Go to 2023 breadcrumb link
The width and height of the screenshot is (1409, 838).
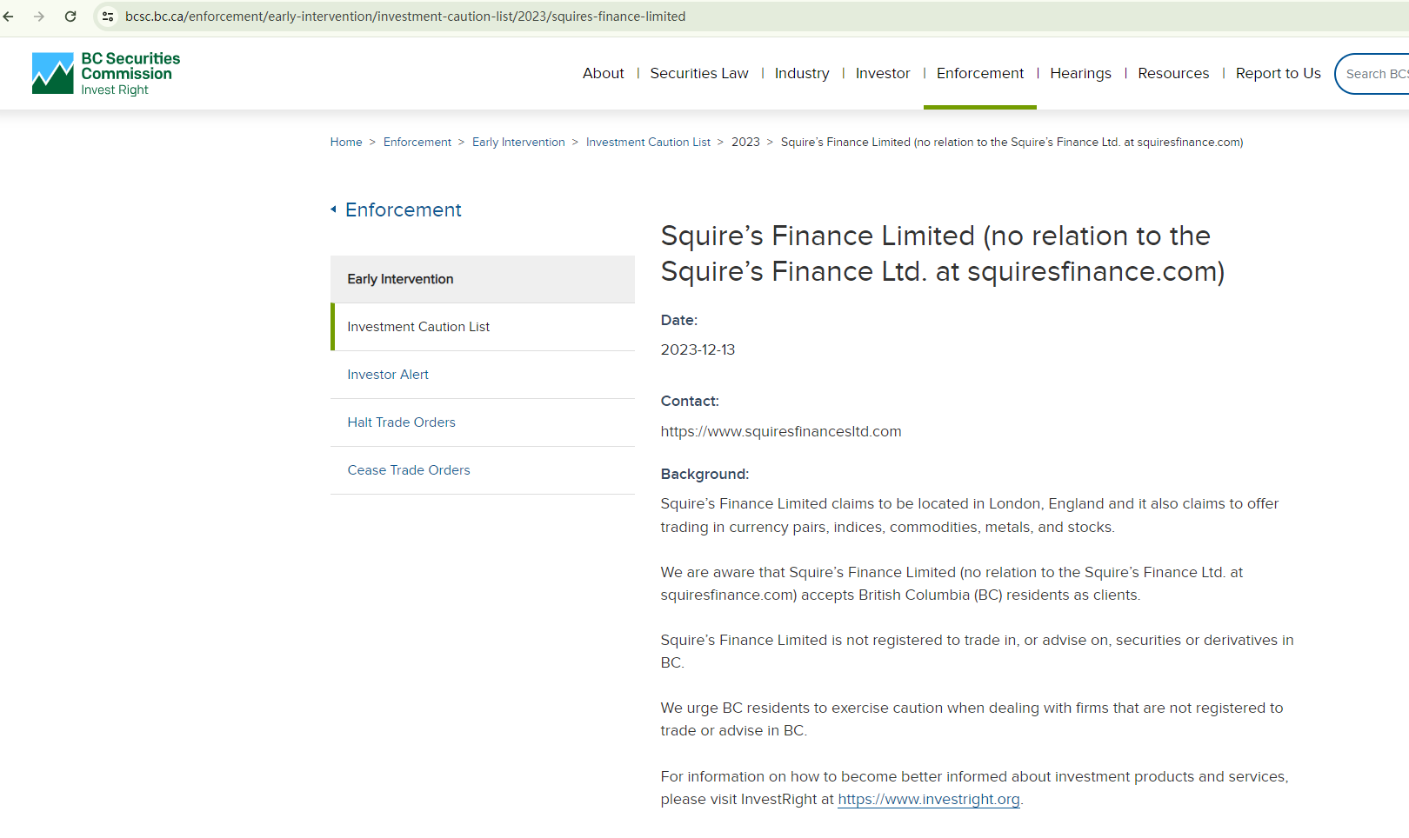point(745,143)
